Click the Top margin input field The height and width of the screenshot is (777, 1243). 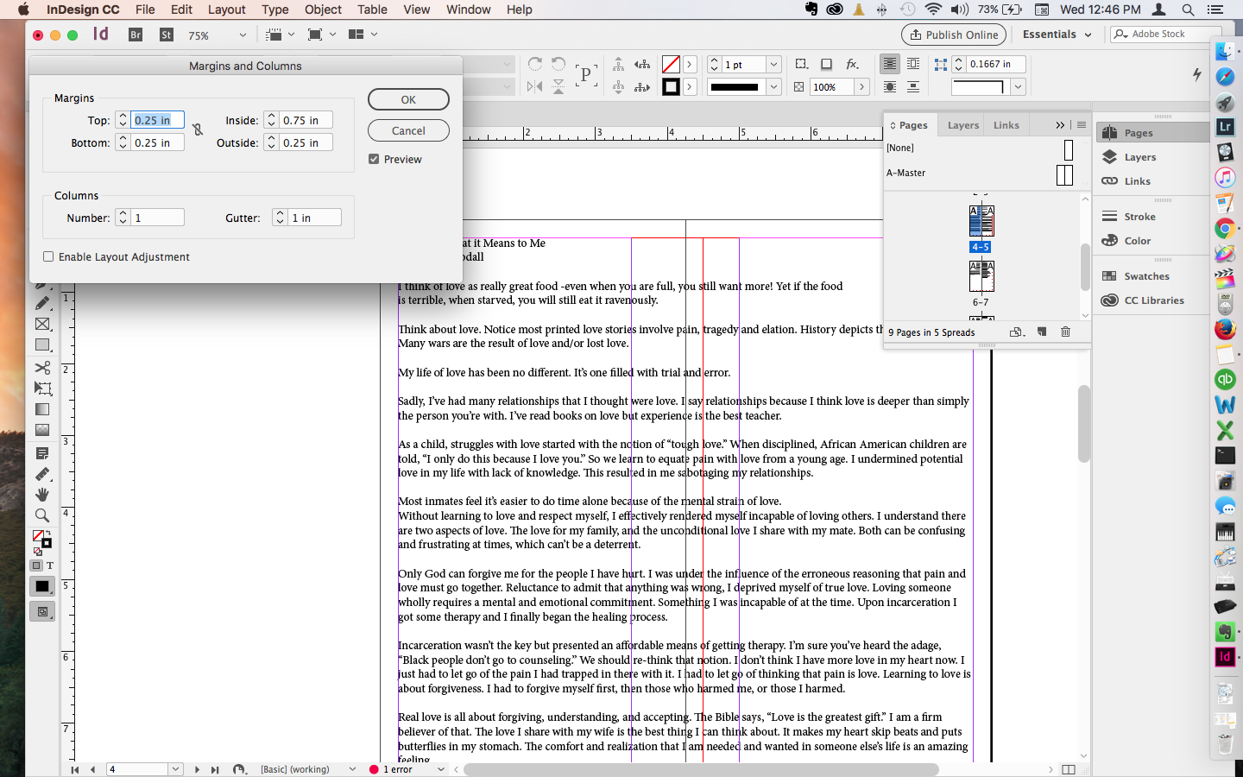(x=157, y=120)
